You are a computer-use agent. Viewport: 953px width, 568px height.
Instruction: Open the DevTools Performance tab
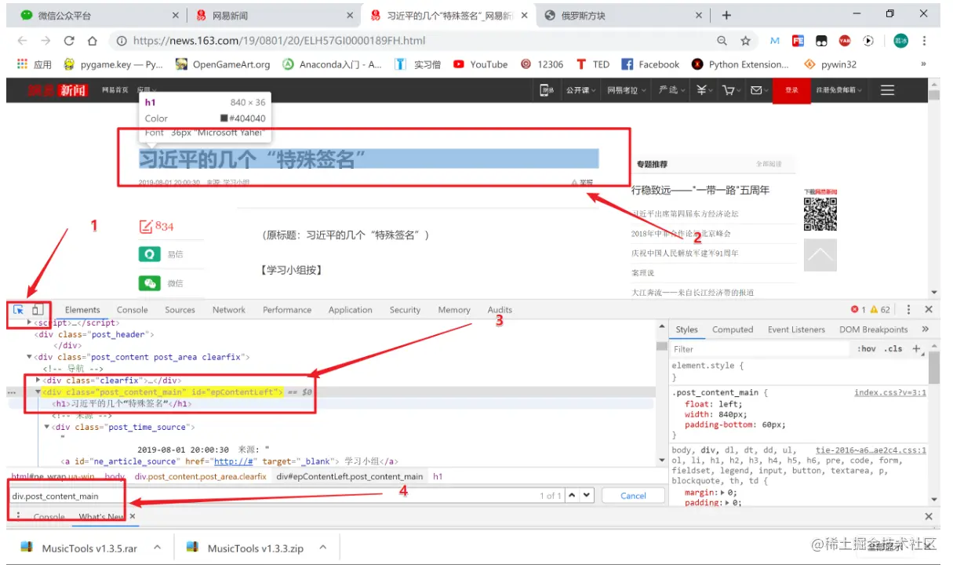pos(287,310)
